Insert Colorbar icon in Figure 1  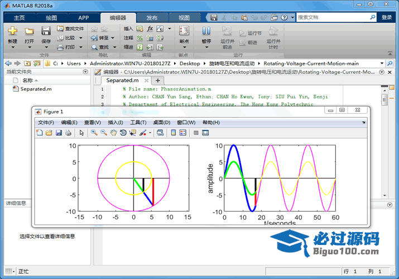pyautogui.click(x=174, y=132)
